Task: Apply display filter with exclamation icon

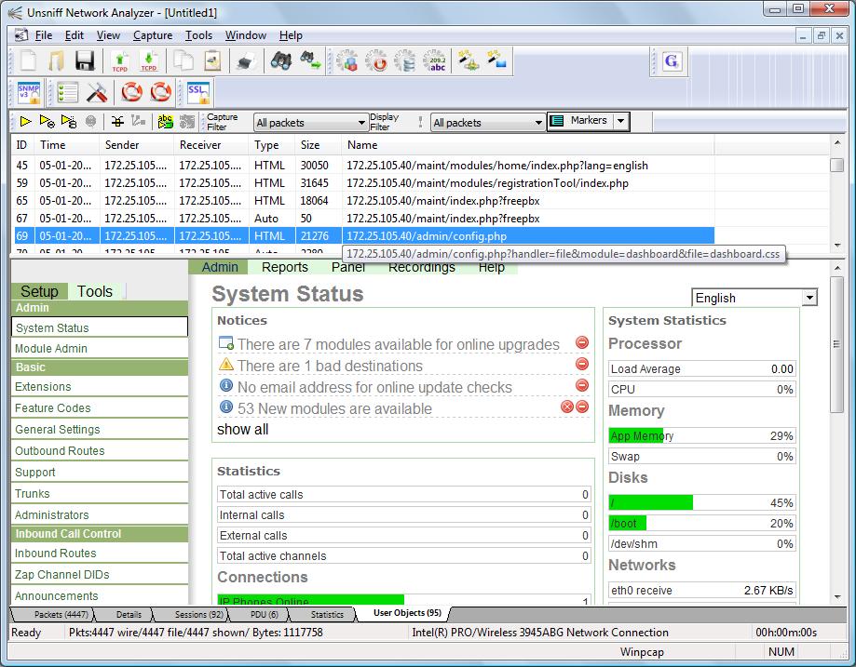Action: pyautogui.click(x=420, y=122)
